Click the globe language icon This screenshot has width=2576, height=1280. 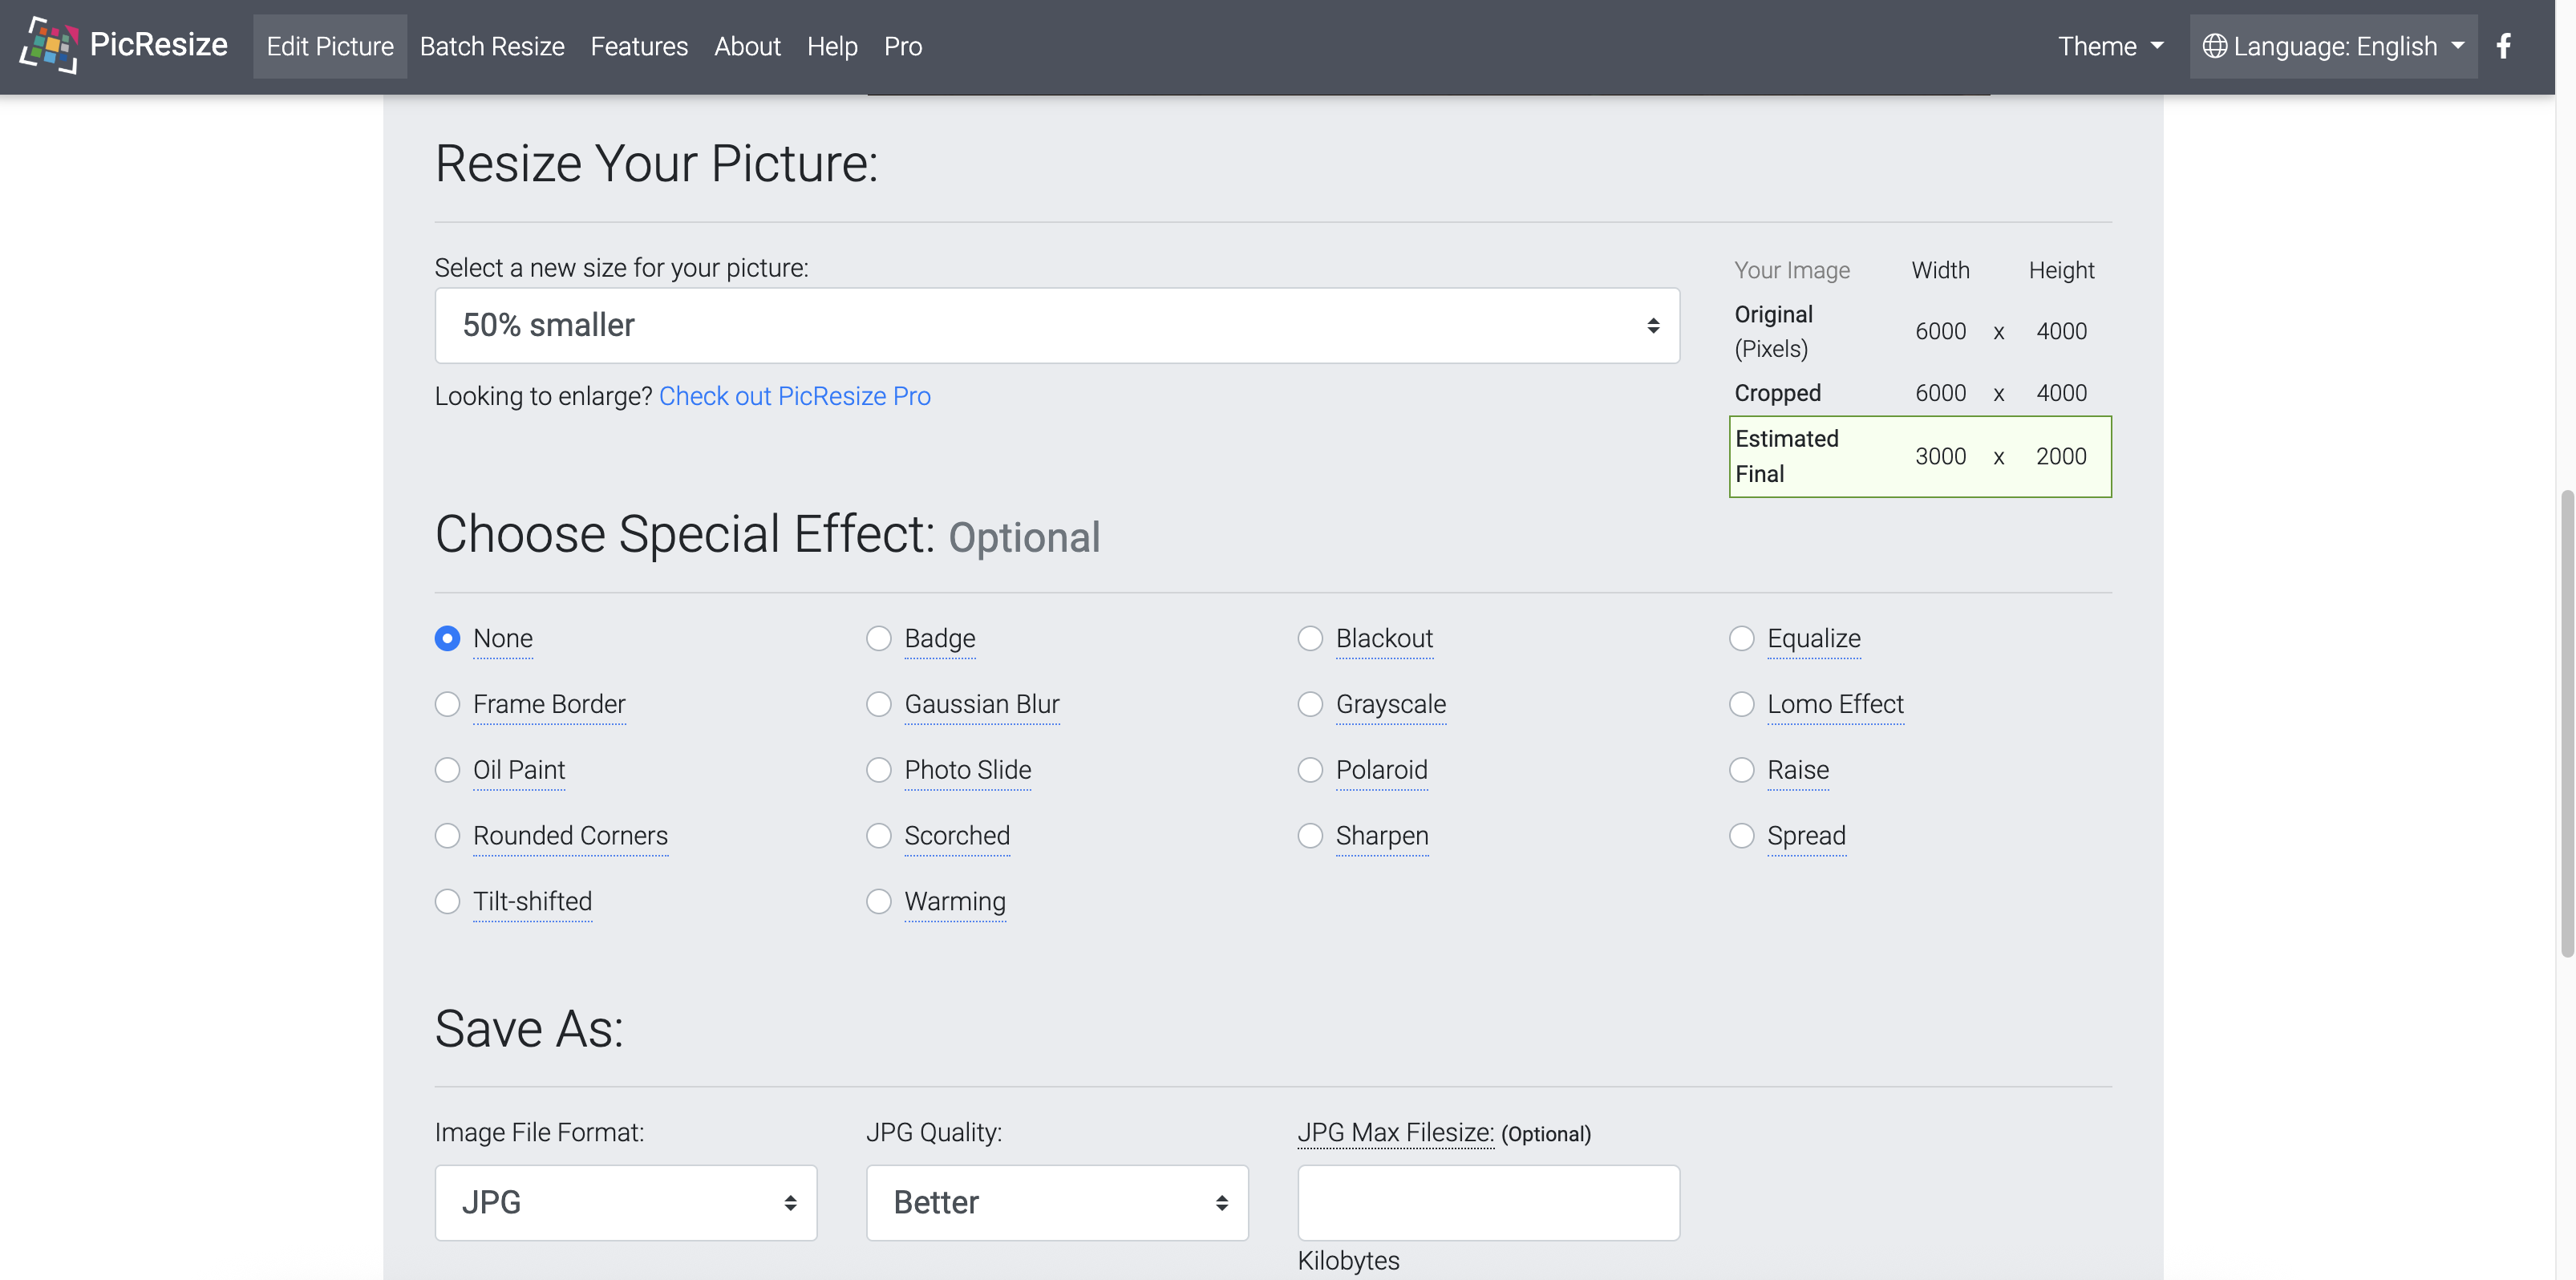coord(2212,45)
